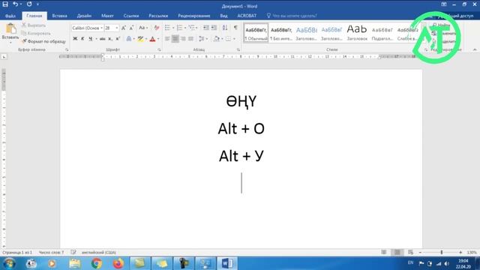The image size is (480, 270).
Task: Click the Undo arrow icon
Action: pyautogui.click(x=15, y=4)
